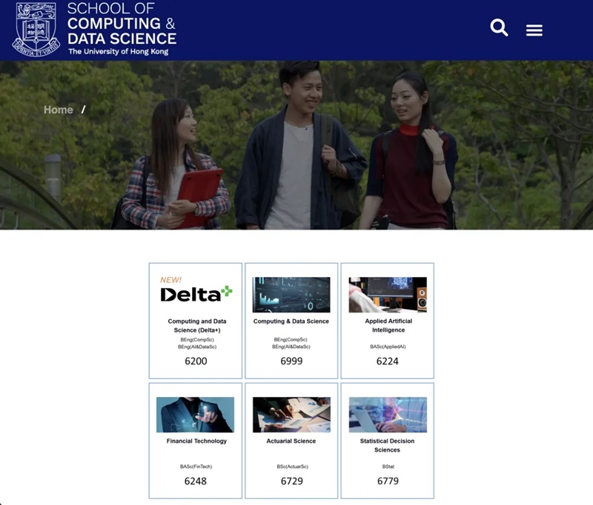Image resolution: width=593 pixels, height=505 pixels.
Task: Open the Financial Technology thumbnail image
Action: coord(195,415)
